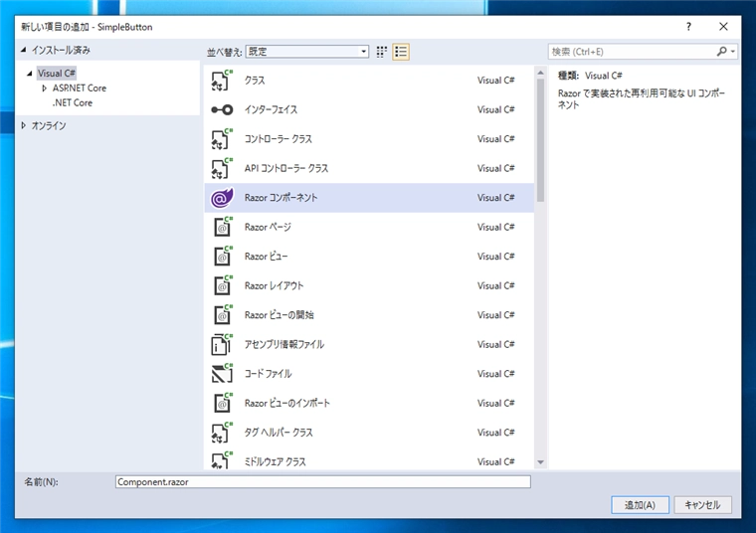This screenshot has width=756, height=533.
Task: Select the タグ ヘルパー クラス icon
Action: [x=222, y=433]
